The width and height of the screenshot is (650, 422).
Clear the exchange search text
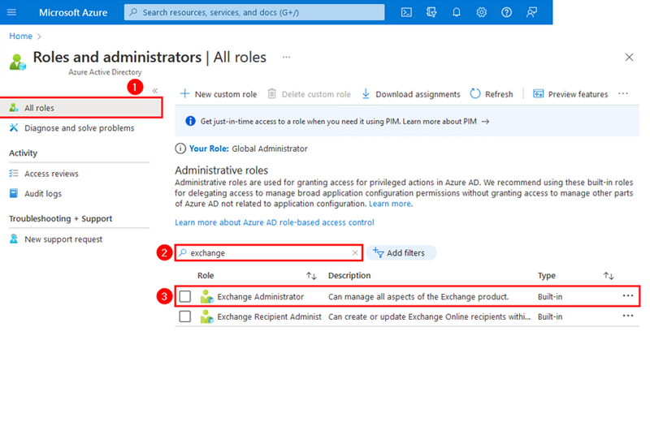355,252
